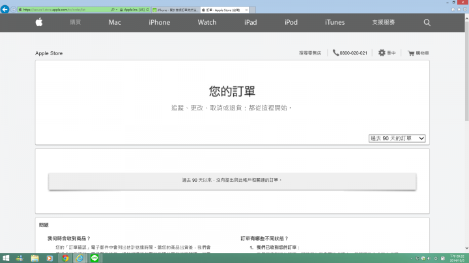Click the address bar search magnifier icon
The width and height of the screenshot is (469, 263).
113,10
